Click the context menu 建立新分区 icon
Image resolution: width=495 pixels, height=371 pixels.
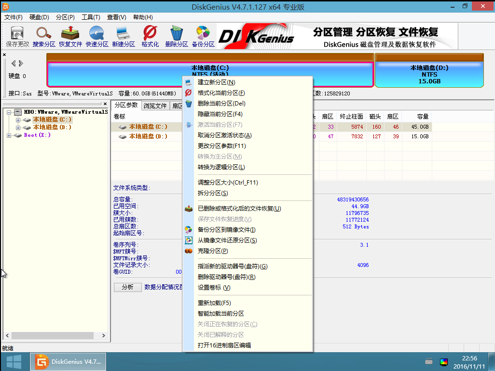[189, 82]
